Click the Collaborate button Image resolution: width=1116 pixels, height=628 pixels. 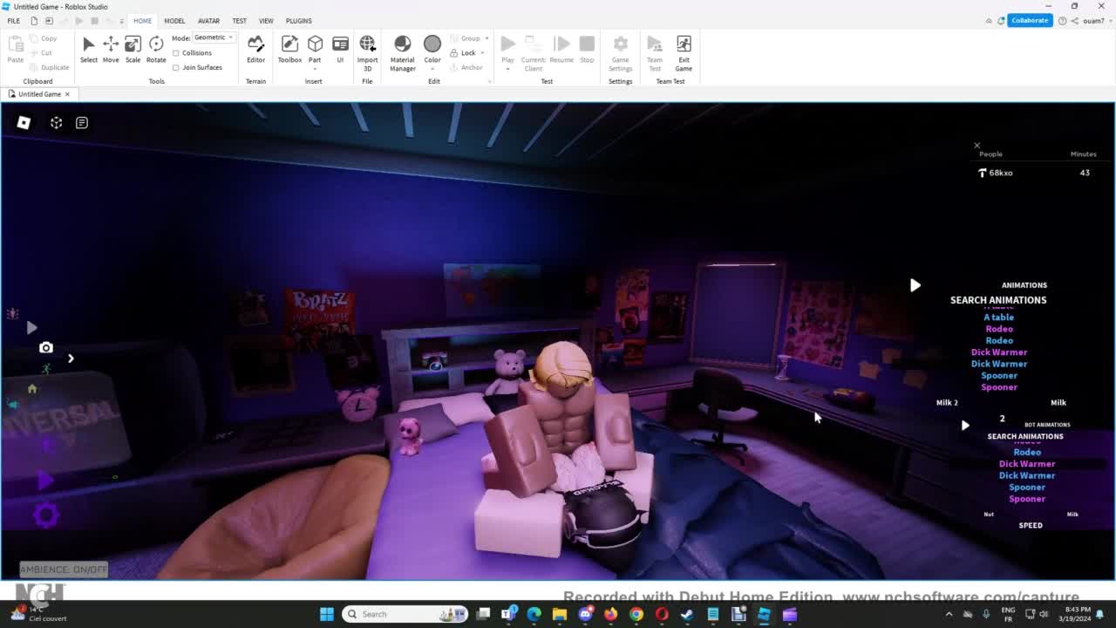click(1030, 20)
